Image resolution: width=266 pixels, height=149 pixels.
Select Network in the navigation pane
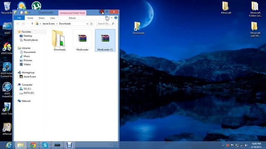pos(26,101)
